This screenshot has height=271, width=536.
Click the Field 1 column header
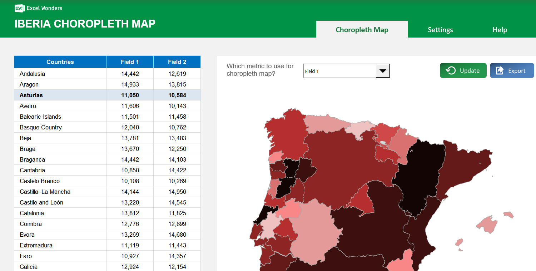130,62
